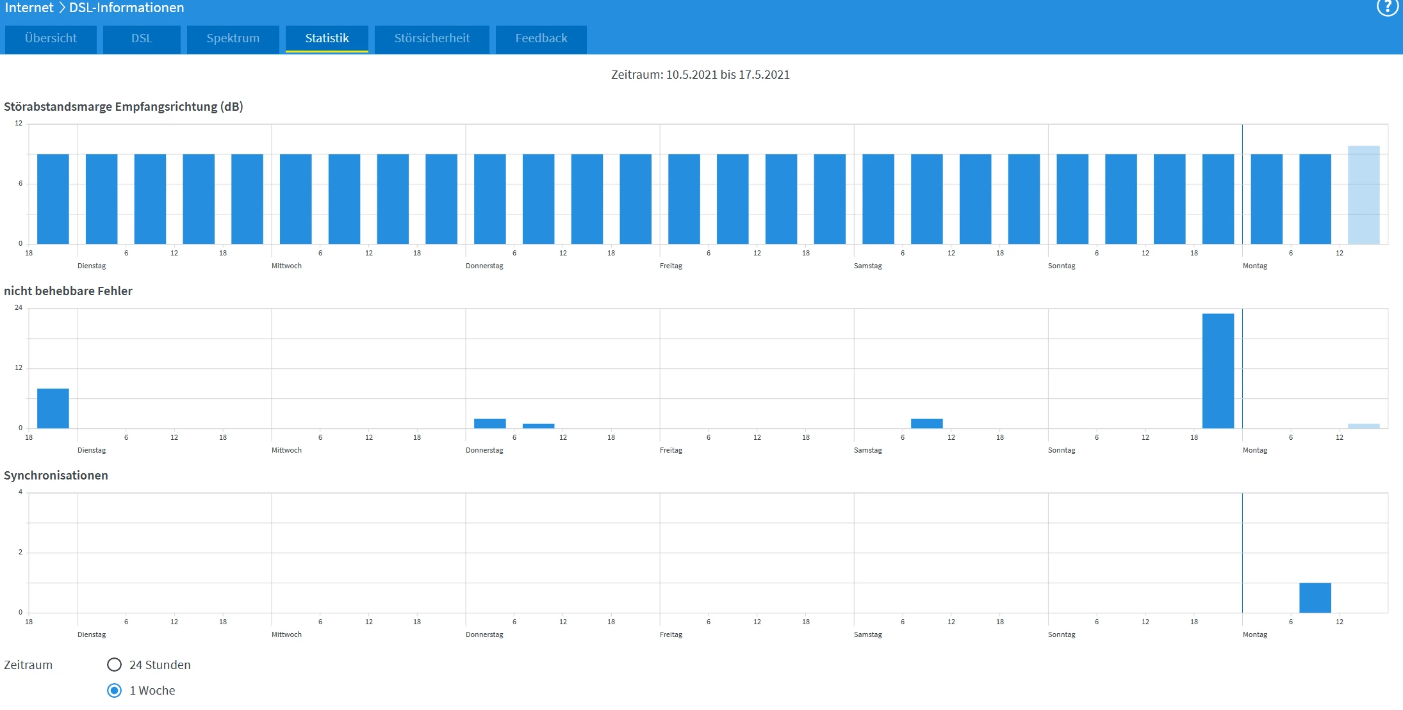This screenshot has width=1403, height=710.
Task: Click the help question mark icon
Action: pos(1387,8)
